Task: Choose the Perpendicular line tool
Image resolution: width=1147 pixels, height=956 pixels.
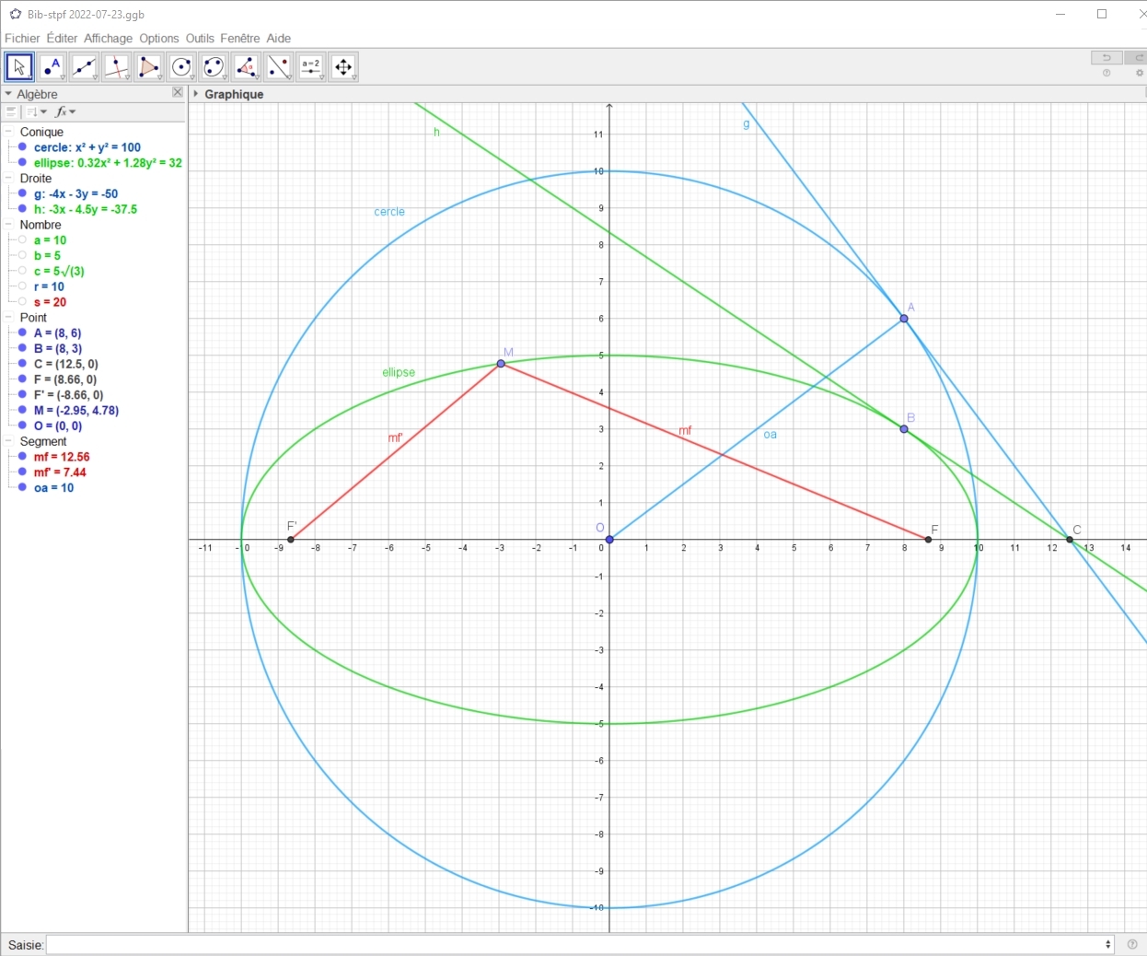Action: (x=116, y=67)
